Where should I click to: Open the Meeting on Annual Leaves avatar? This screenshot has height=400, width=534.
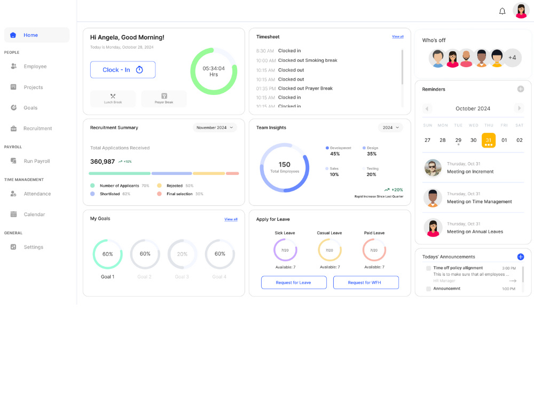tap(433, 228)
